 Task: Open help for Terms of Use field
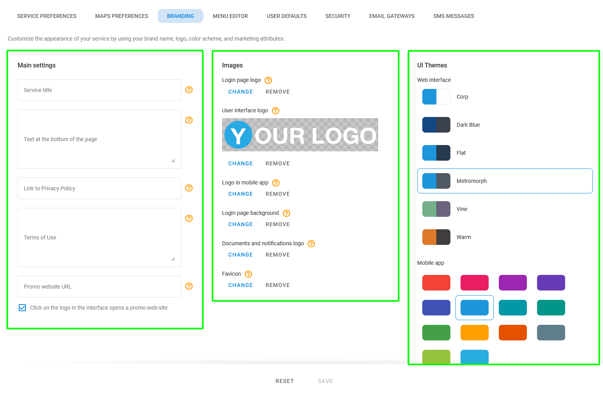tap(189, 218)
